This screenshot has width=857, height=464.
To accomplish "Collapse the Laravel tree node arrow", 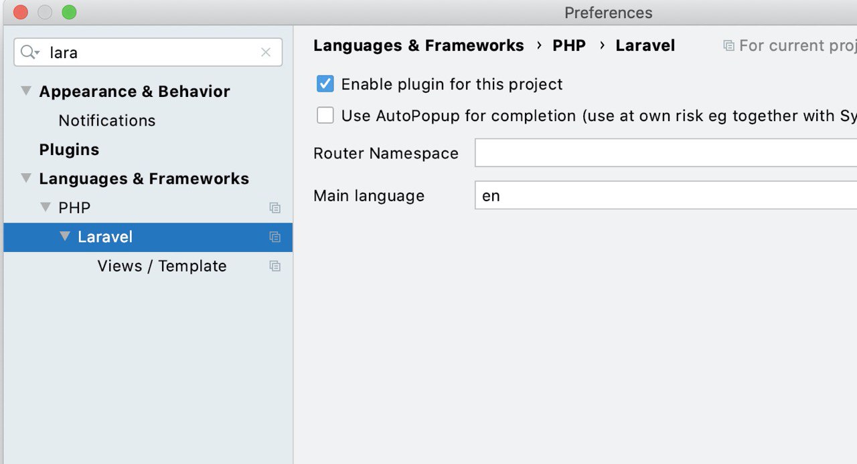I will click(65, 236).
